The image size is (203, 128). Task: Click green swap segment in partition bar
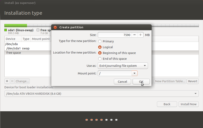(x=16, y=25)
